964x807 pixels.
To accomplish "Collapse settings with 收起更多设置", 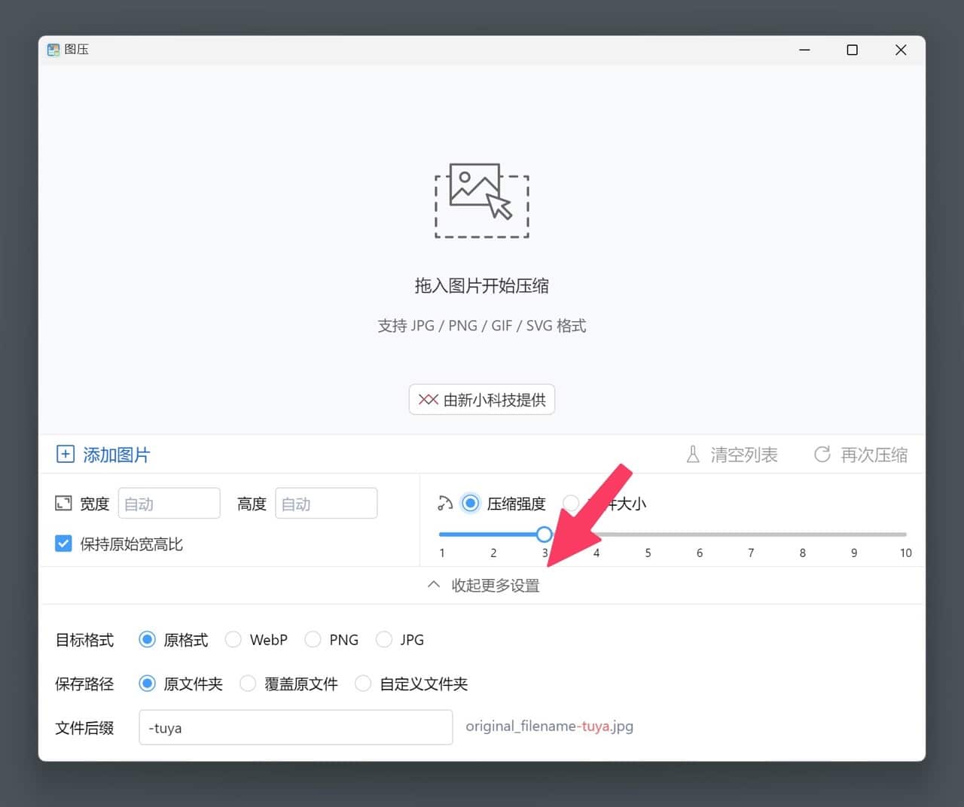I will pyautogui.click(x=483, y=585).
